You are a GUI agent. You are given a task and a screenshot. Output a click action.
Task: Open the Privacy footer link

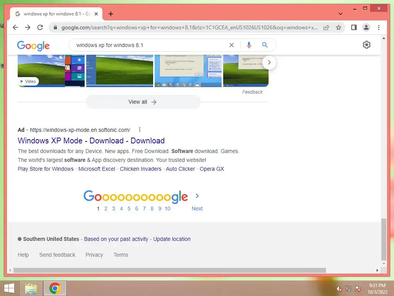tap(94, 255)
